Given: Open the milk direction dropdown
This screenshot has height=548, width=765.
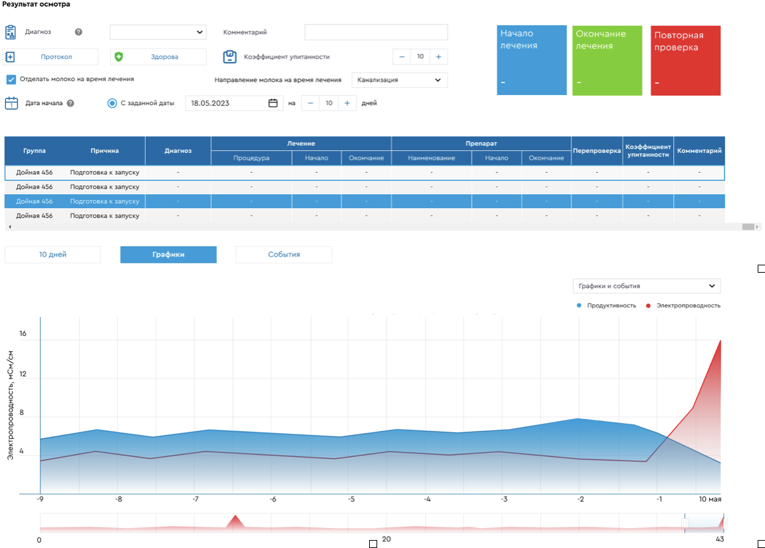Looking at the screenshot, I should coord(400,80).
